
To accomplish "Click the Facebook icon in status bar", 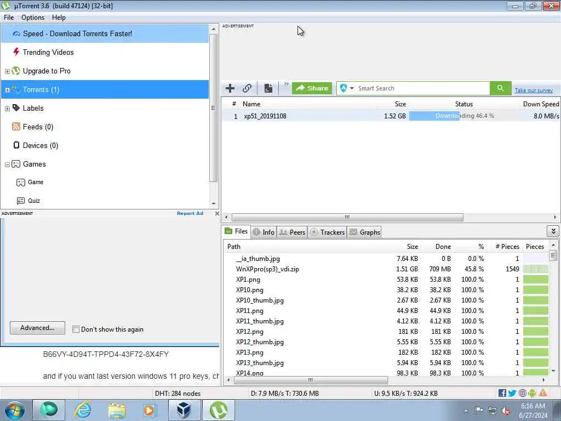I will (x=502, y=394).
